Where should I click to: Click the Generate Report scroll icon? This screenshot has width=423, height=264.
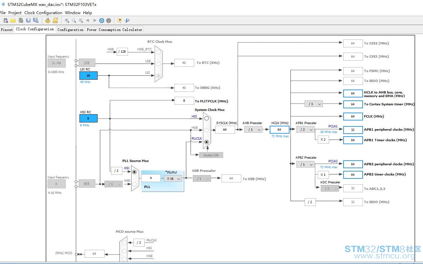point(55,20)
